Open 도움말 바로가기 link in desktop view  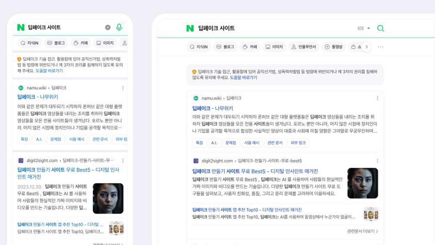244,78
